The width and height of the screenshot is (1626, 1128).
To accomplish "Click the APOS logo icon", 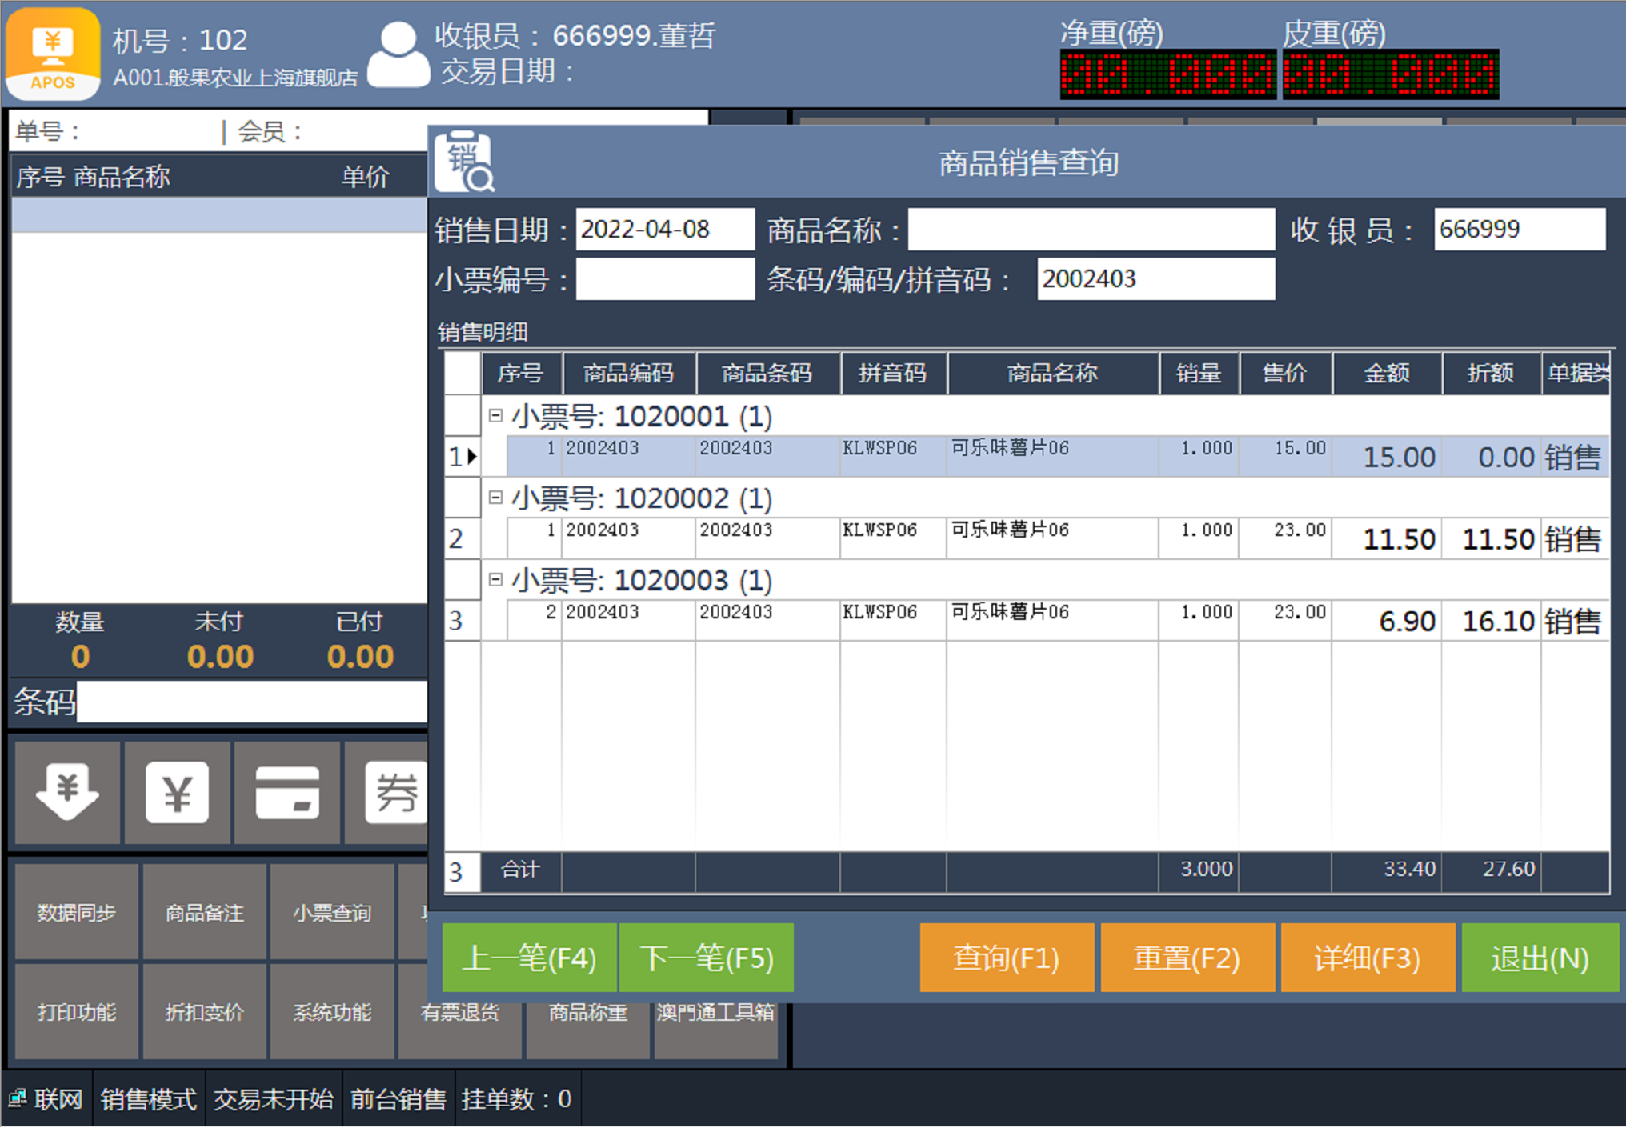I will [x=53, y=53].
